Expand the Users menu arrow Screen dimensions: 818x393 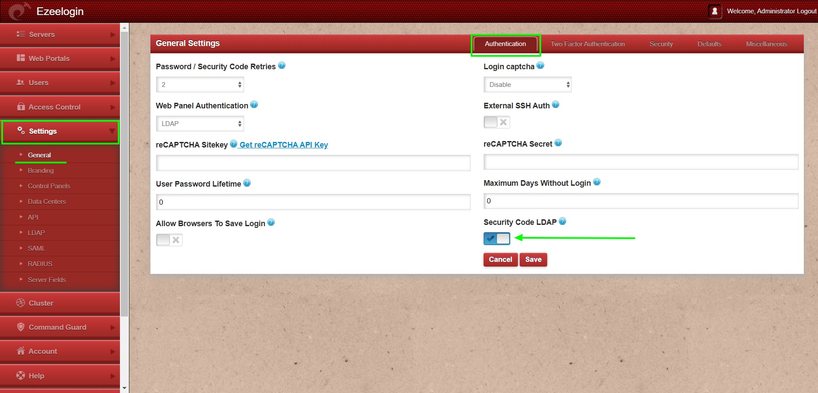113,83
